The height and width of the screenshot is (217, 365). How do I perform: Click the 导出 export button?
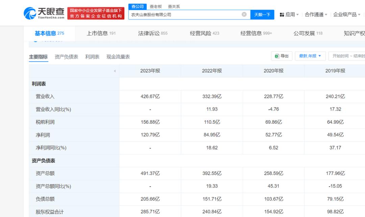tap(282, 56)
